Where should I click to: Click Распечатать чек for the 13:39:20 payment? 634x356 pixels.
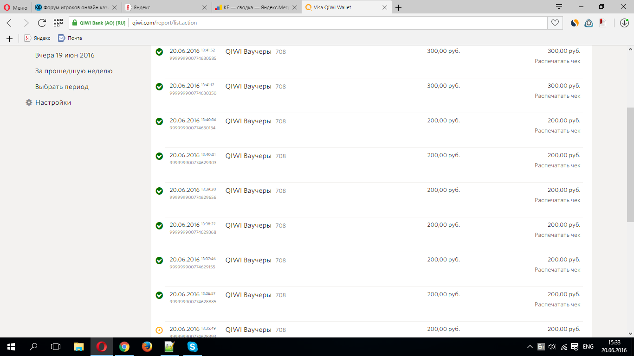tap(557, 200)
